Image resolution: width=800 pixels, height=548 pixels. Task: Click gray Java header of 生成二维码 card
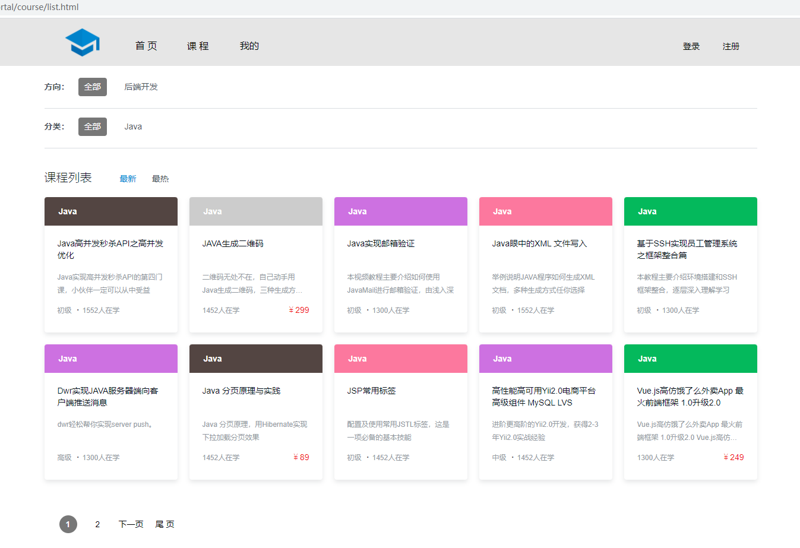pos(256,211)
